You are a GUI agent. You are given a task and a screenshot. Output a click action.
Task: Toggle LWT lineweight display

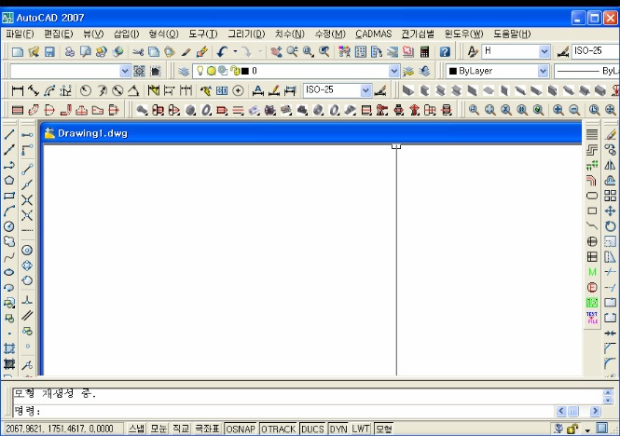361,429
